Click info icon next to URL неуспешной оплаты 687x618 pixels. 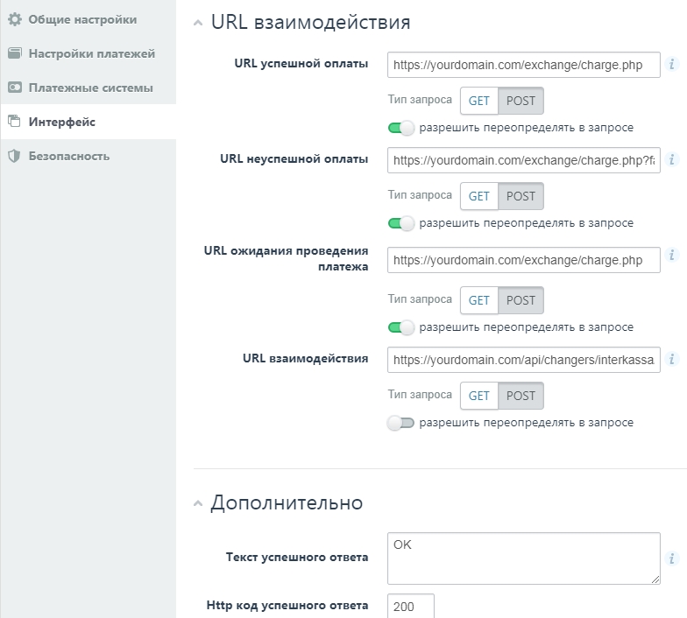[672, 159]
